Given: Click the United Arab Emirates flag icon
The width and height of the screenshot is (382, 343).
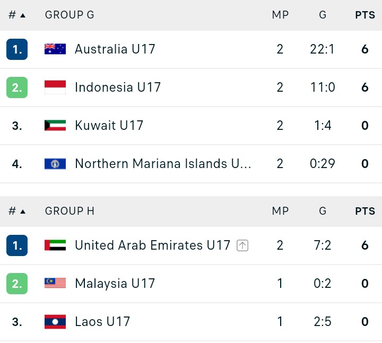Looking at the screenshot, I should [x=55, y=245].
